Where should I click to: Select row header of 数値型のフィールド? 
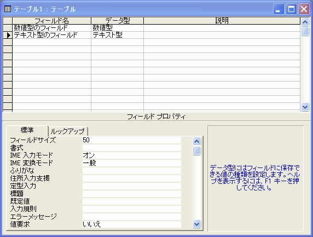[x=8, y=28]
